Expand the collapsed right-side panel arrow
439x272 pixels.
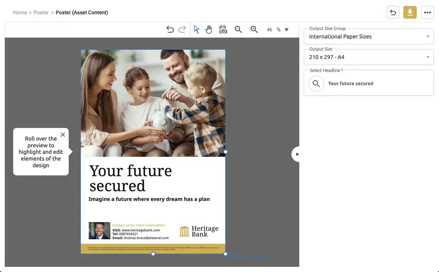point(296,154)
